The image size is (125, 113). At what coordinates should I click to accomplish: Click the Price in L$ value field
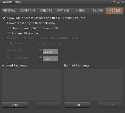[x=50, y=52]
